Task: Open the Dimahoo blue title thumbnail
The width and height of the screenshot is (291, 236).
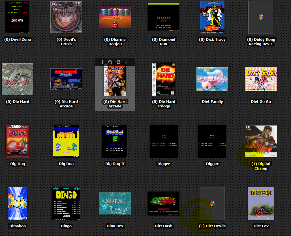Action: click(x=18, y=203)
